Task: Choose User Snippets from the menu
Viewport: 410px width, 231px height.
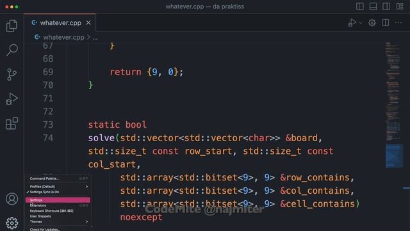Action: tap(58, 216)
